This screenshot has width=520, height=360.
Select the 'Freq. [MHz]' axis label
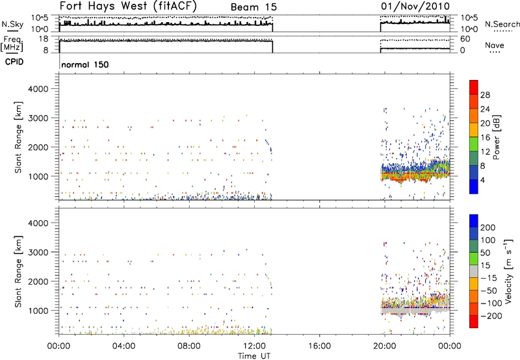[12, 44]
